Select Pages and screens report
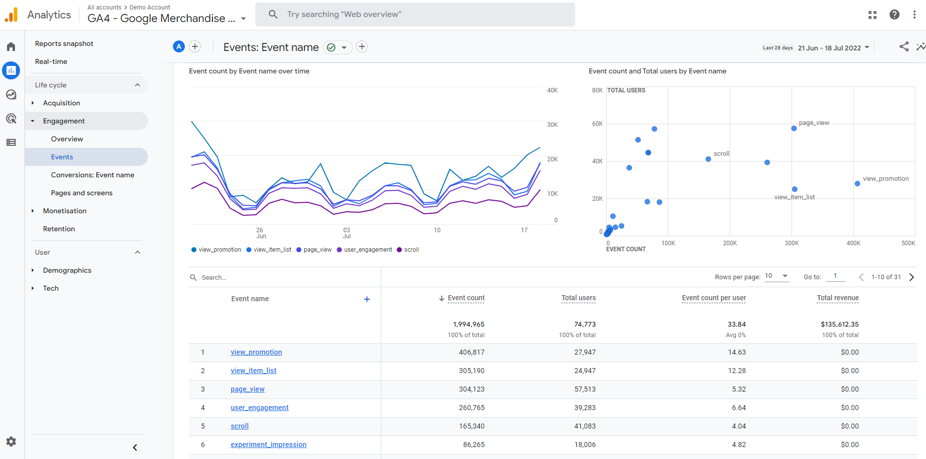Screen dimensions: 926x459 [x=81, y=193]
